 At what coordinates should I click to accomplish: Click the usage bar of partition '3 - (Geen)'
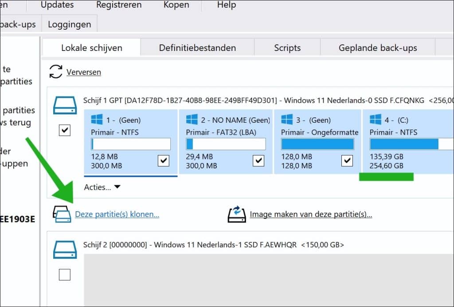318,144
